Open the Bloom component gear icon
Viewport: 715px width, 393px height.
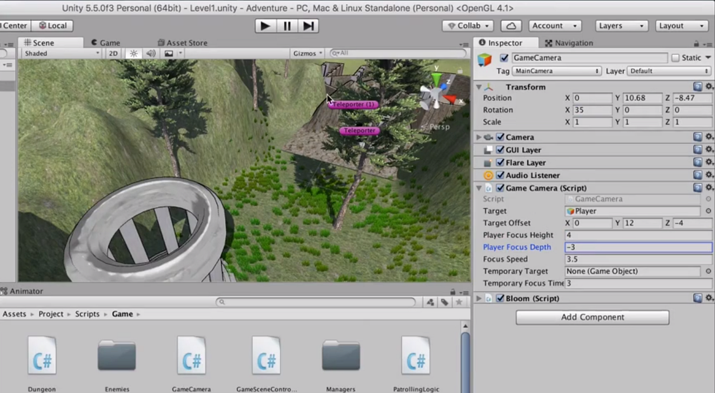click(x=709, y=298)
